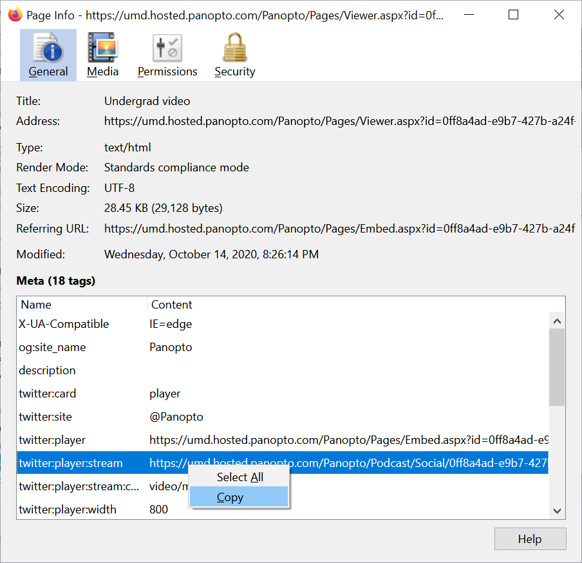
Task: Click the Name column header
Action: (82, 305)
